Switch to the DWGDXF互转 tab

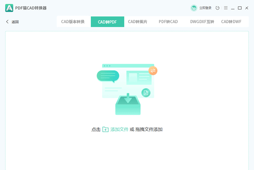pos(202,22)
